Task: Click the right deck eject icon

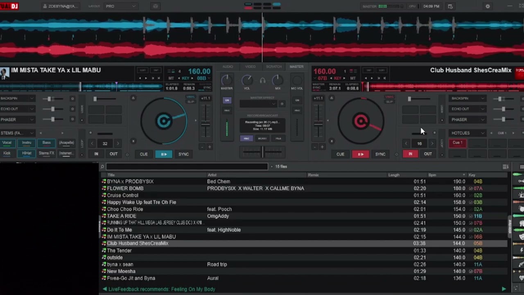Action: (x=332, y=98)
